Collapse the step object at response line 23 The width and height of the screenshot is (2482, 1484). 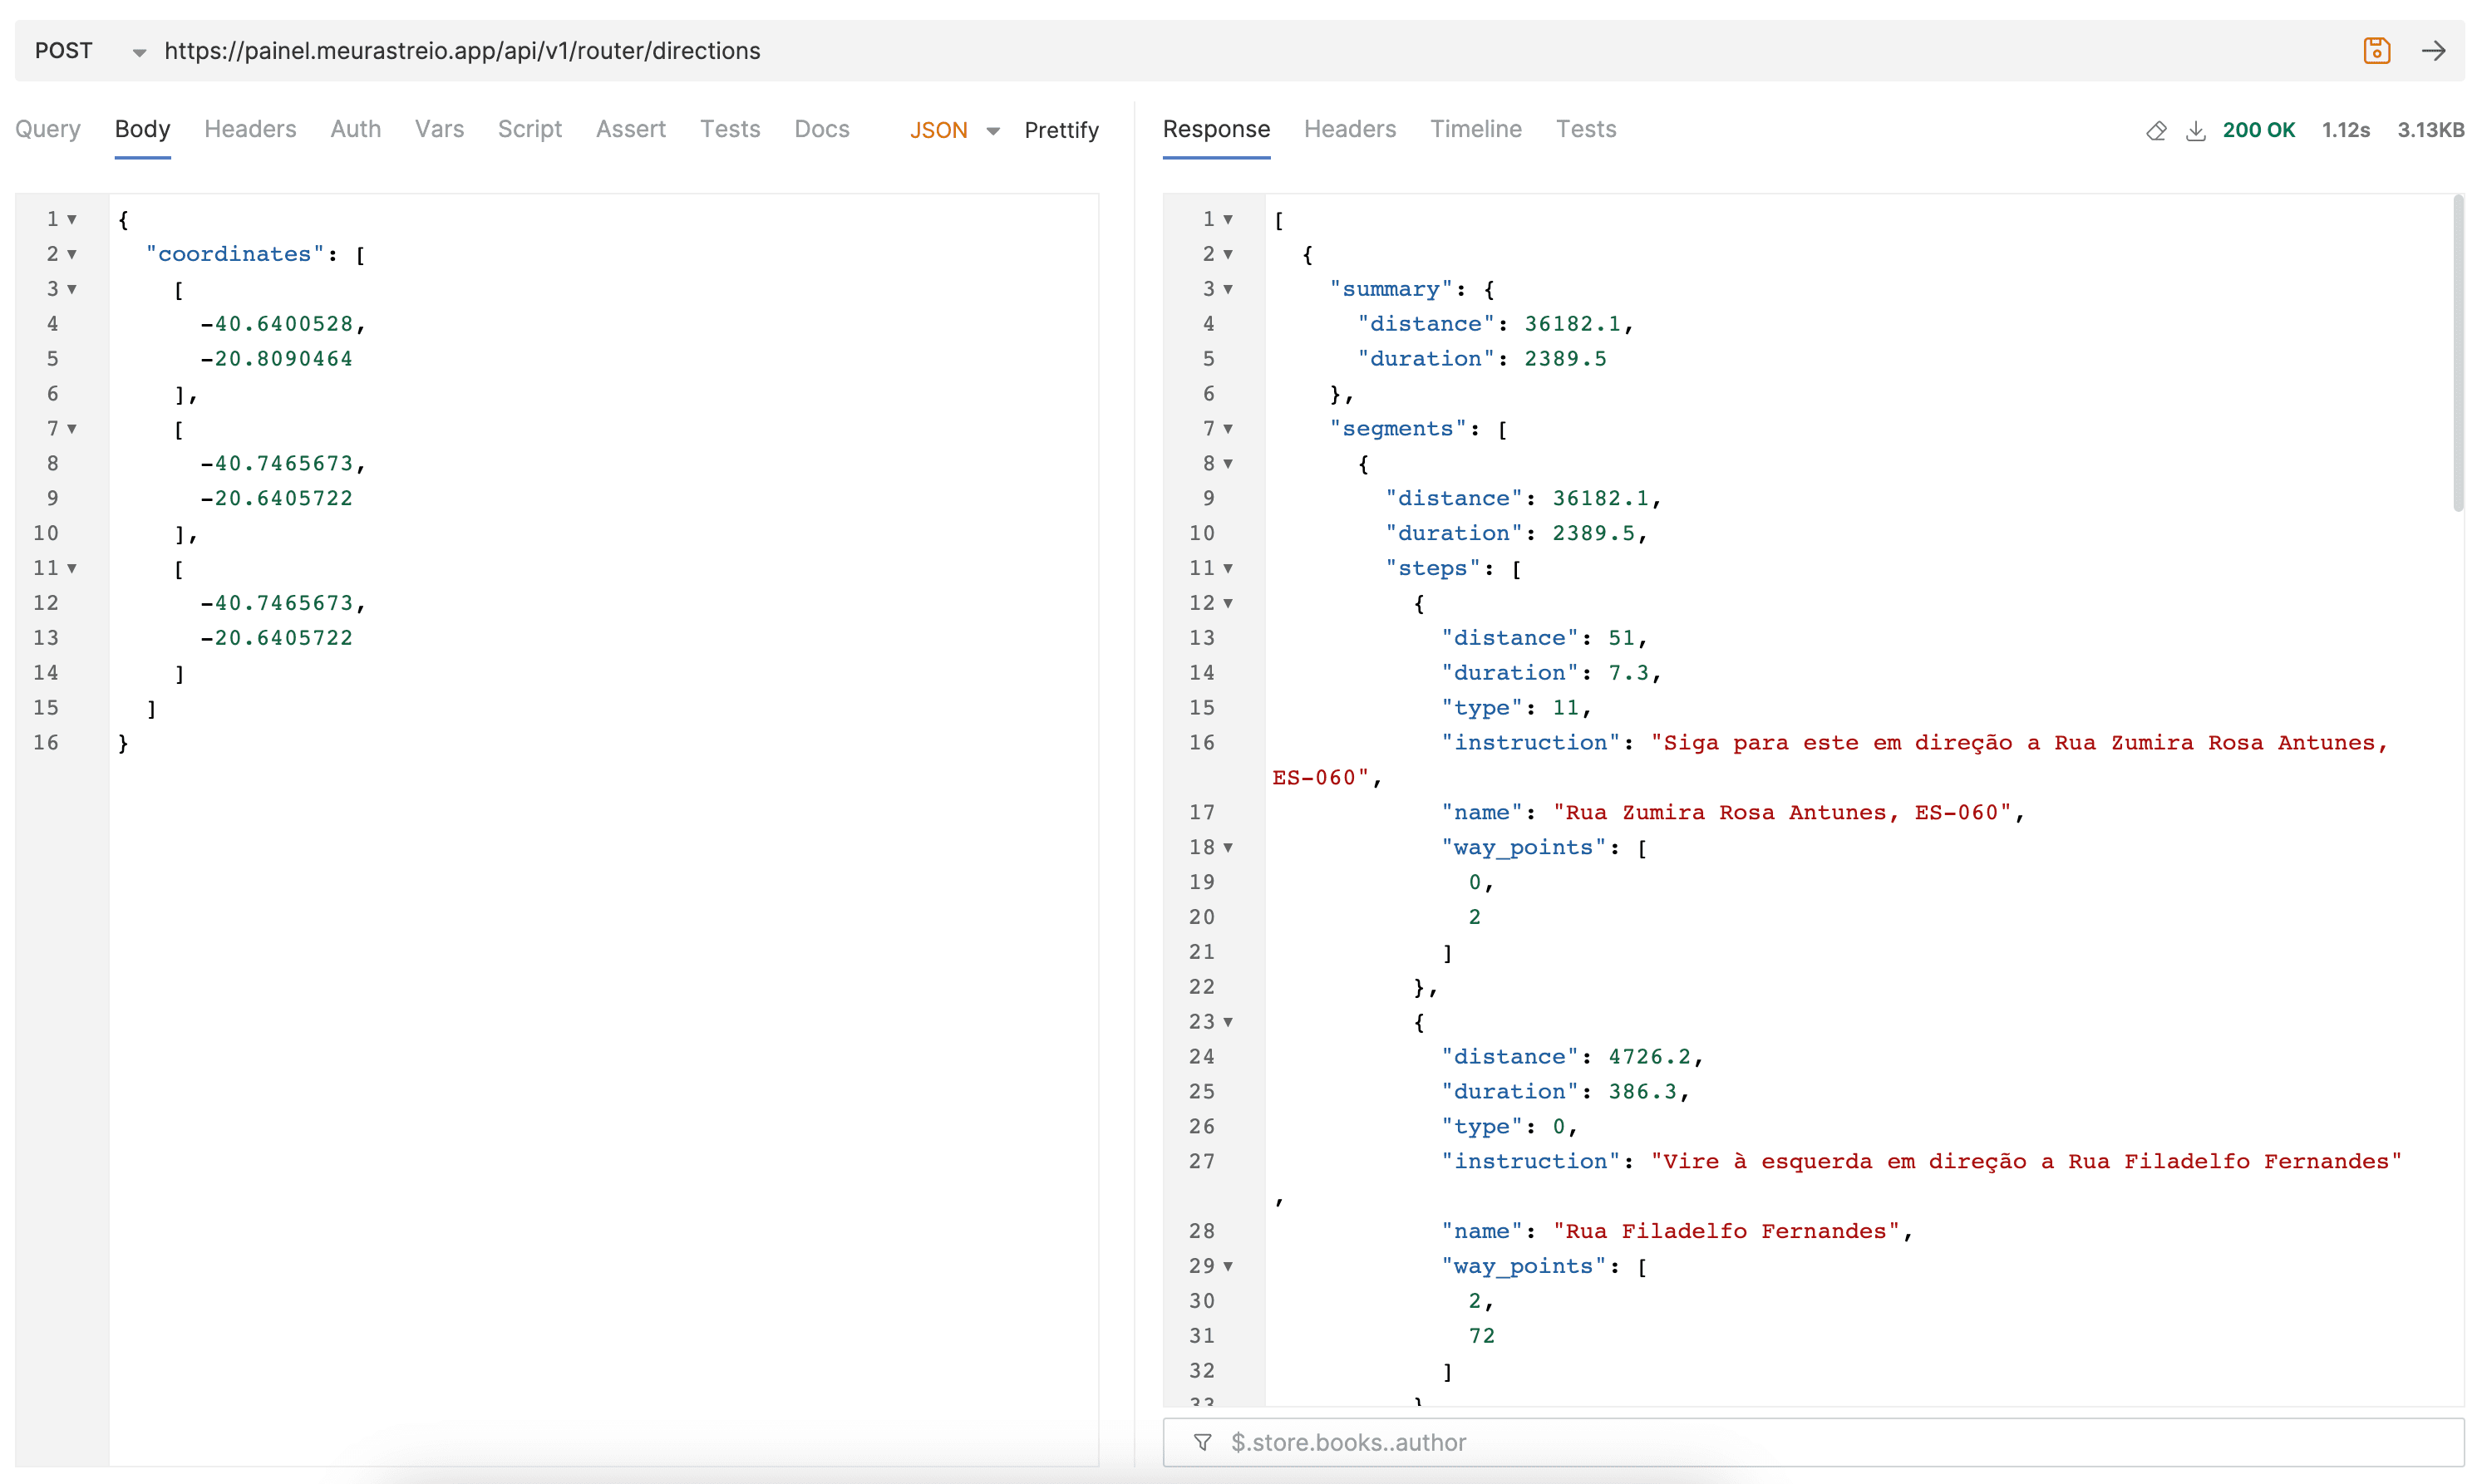point(1228,1022)
